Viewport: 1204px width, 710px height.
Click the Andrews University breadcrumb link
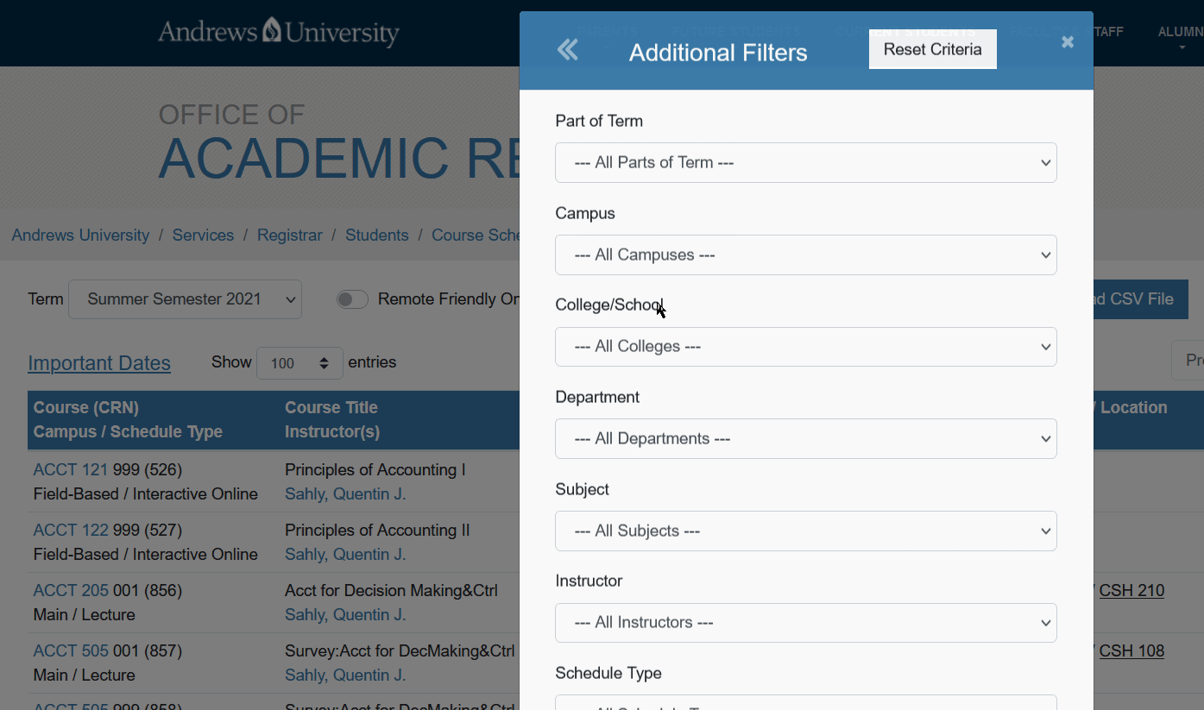(x=80, y=236)
